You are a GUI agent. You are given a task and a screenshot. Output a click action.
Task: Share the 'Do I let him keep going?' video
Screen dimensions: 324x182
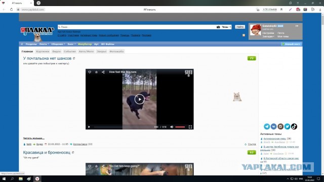point(103,166)
